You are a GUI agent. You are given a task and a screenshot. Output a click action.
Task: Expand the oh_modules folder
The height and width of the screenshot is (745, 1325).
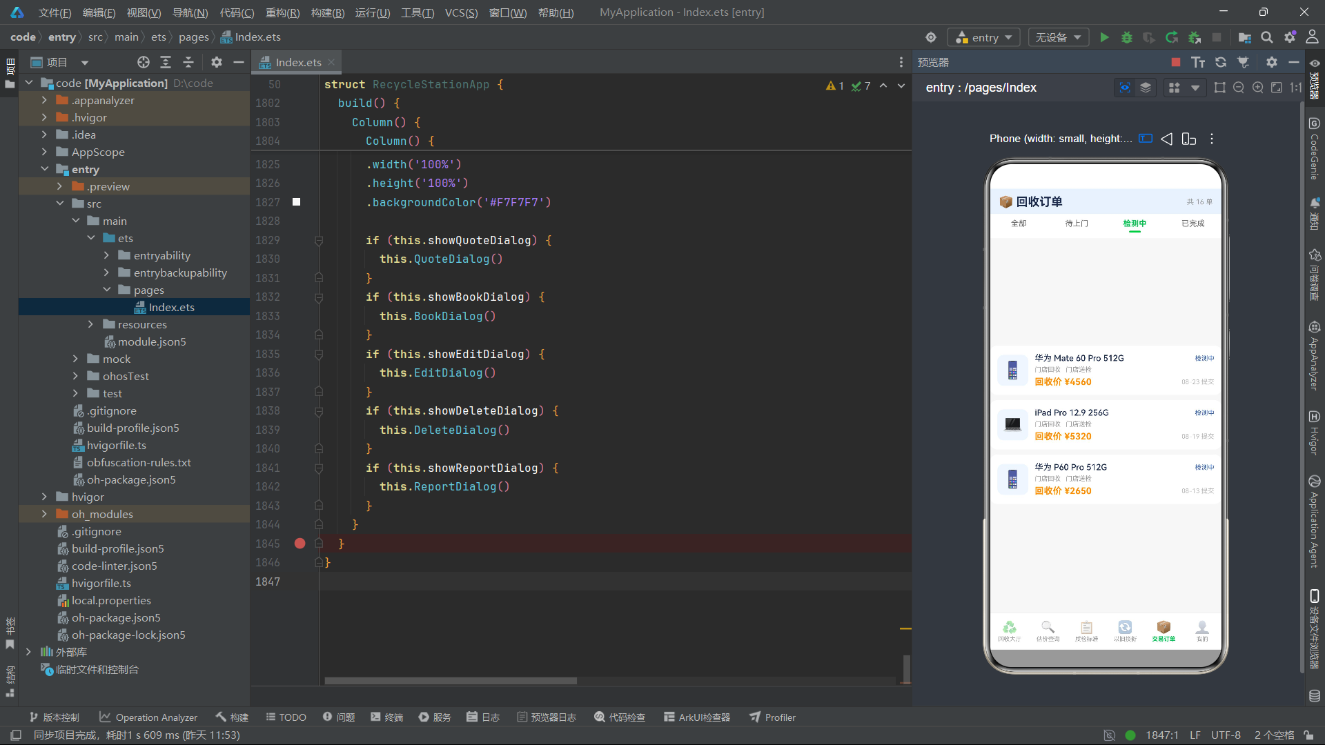[x=44, y=514]
